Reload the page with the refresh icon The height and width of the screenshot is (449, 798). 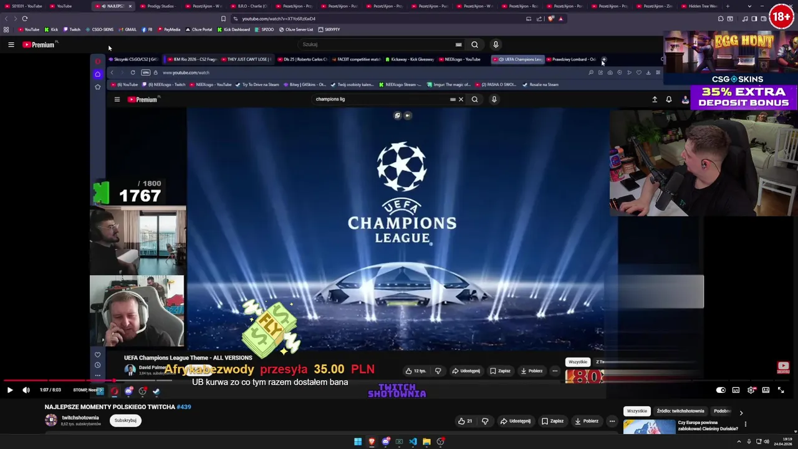click(25, 19)
